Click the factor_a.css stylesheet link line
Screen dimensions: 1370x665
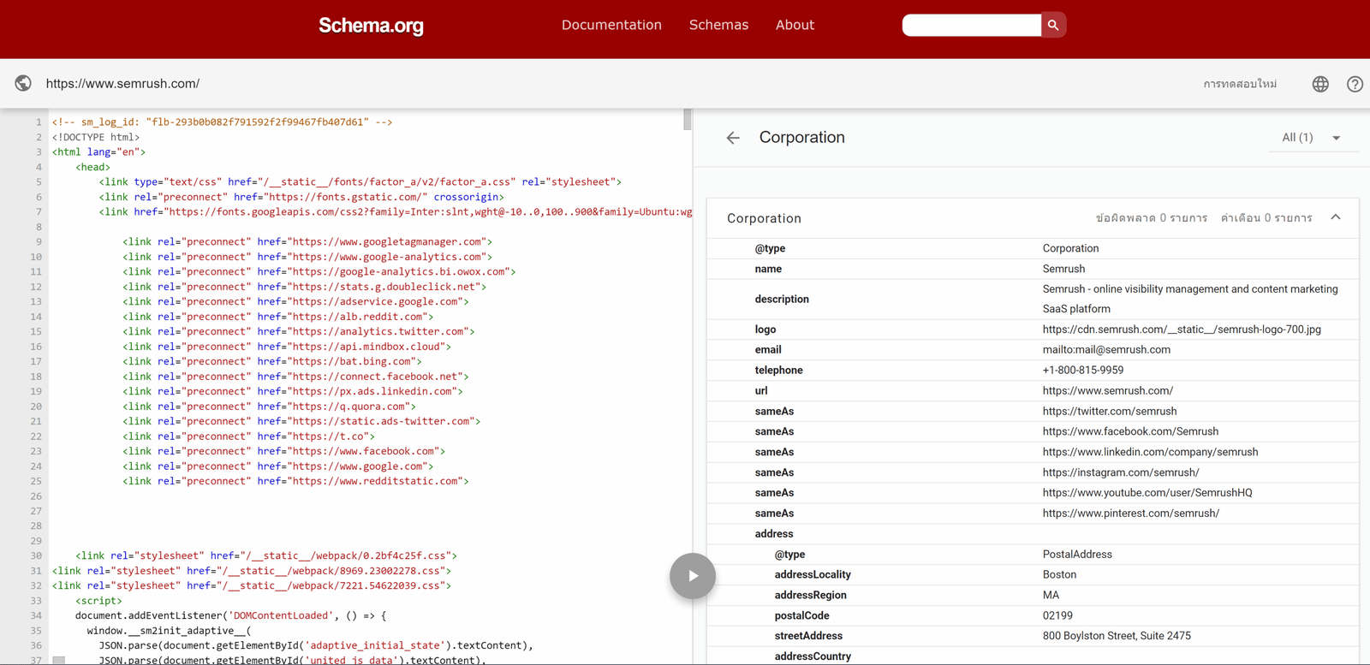pos(360,182)
